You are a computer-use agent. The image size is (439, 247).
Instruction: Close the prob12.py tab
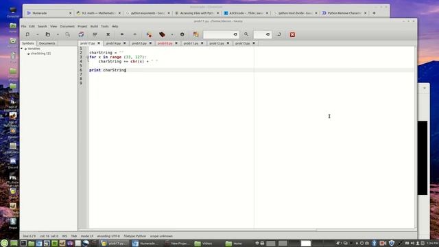(x=228, y=43)
